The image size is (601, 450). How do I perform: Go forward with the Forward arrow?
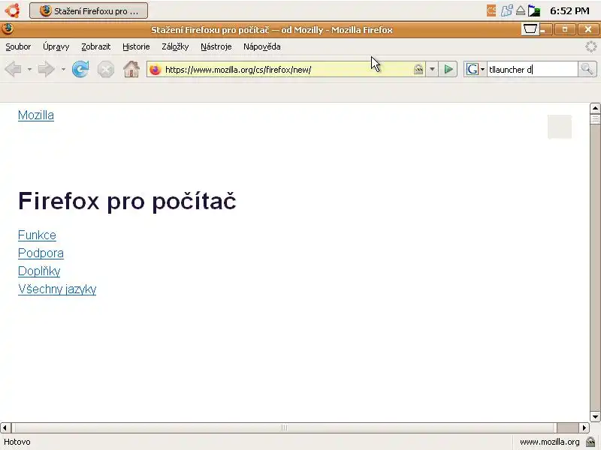47,69
